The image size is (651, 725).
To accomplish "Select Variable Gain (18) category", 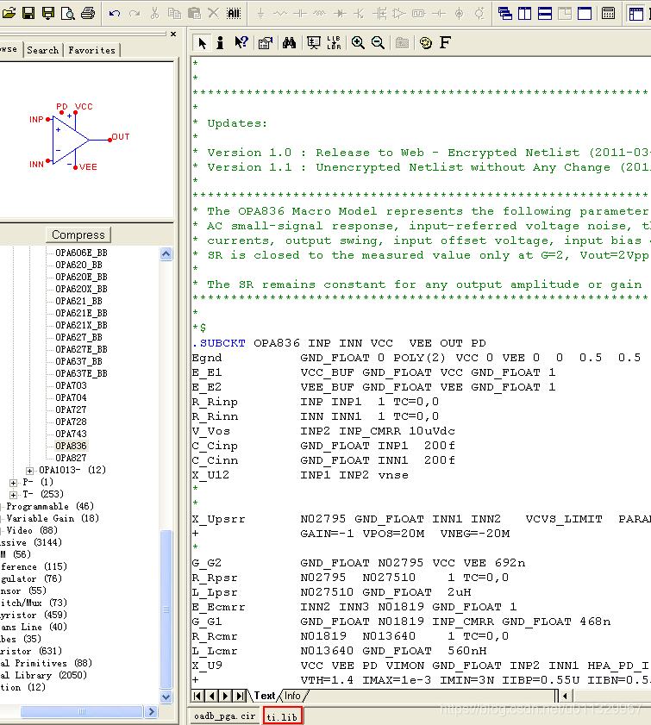I will [x=53, y=518].
